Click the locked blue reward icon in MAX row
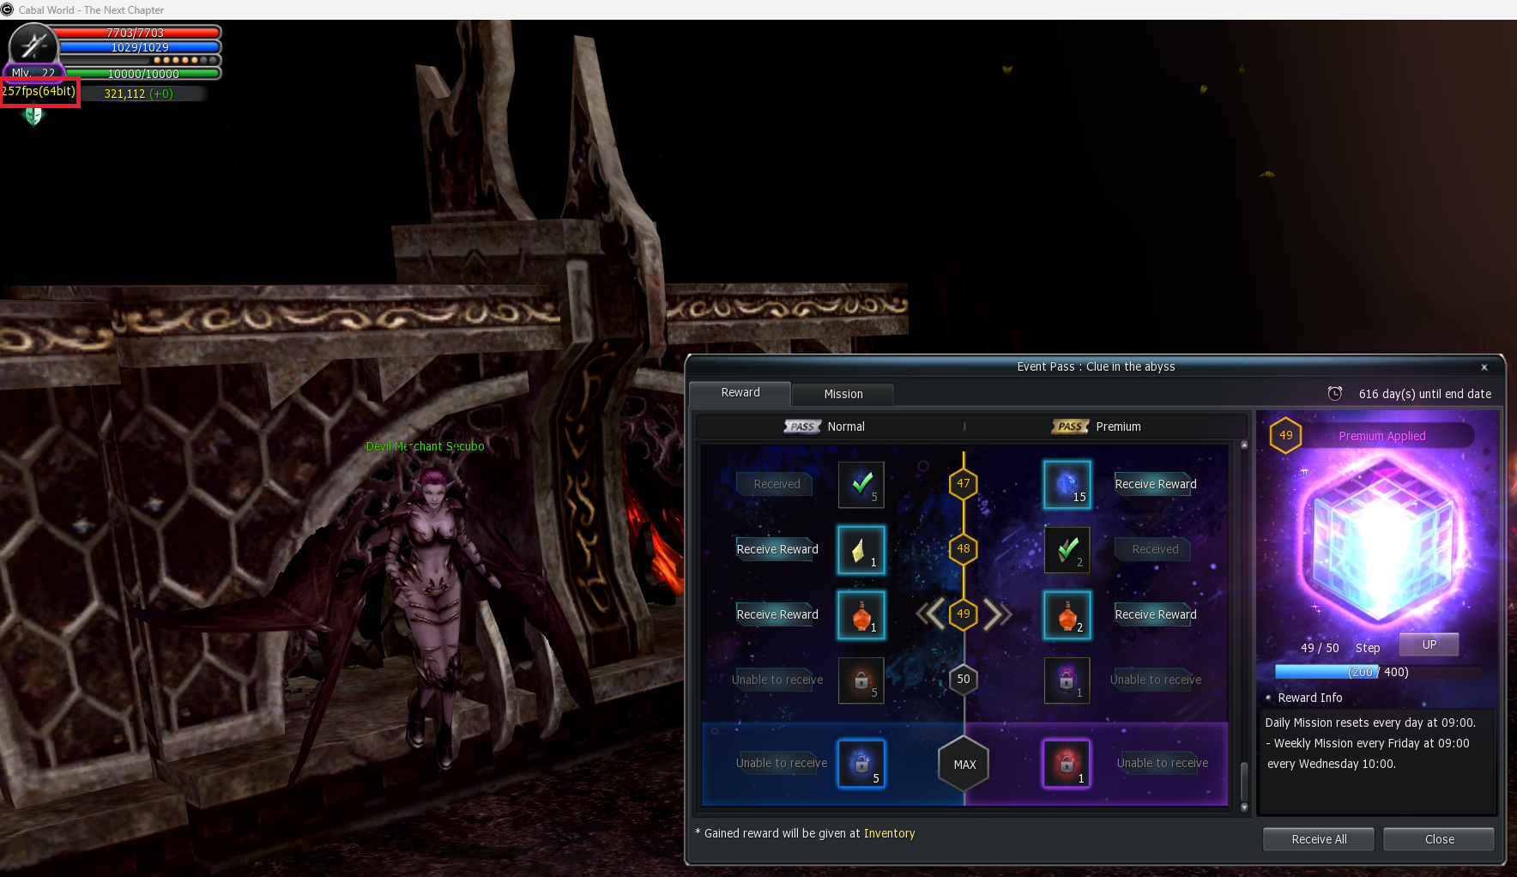The height and width of the screenshot is (877, 1517). [x=861, y=764]
